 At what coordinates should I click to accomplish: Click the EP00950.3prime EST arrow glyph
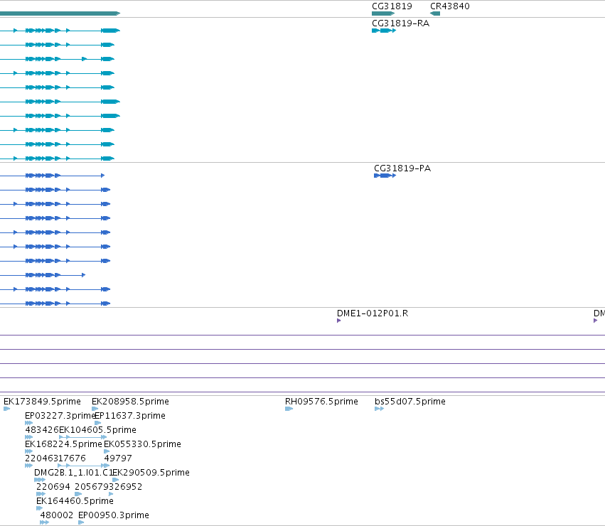[81, 522]
